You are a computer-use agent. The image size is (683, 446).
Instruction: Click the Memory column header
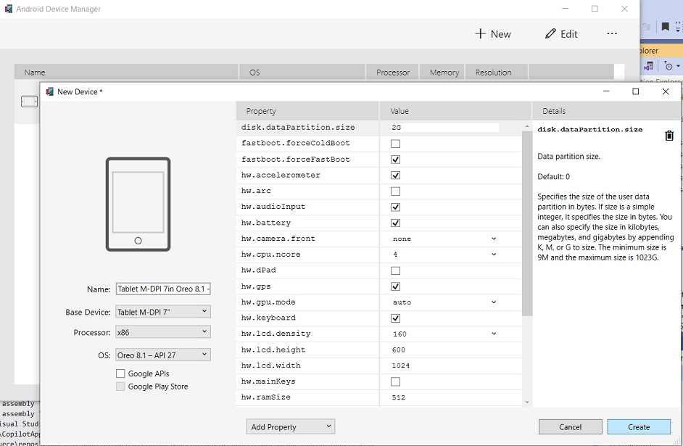click(x=442, y=73)
